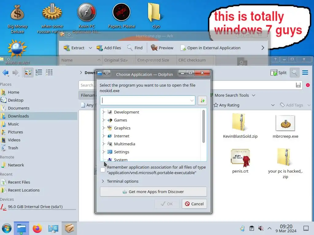Screen dimensions: 314x235
Task: Click Preview in the Ark toolbar
Action: (162, 48)
